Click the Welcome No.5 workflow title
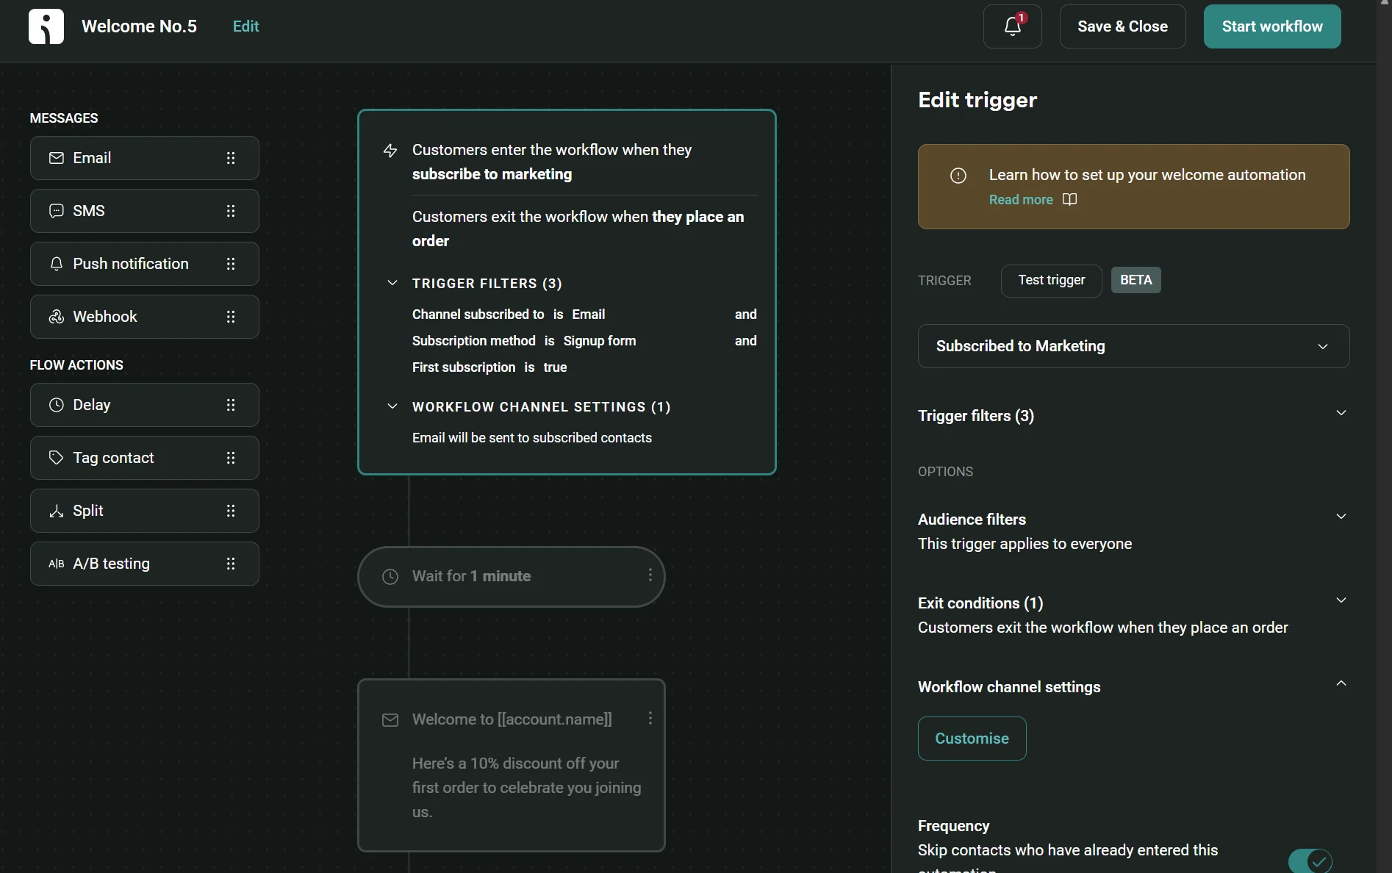 140,26
